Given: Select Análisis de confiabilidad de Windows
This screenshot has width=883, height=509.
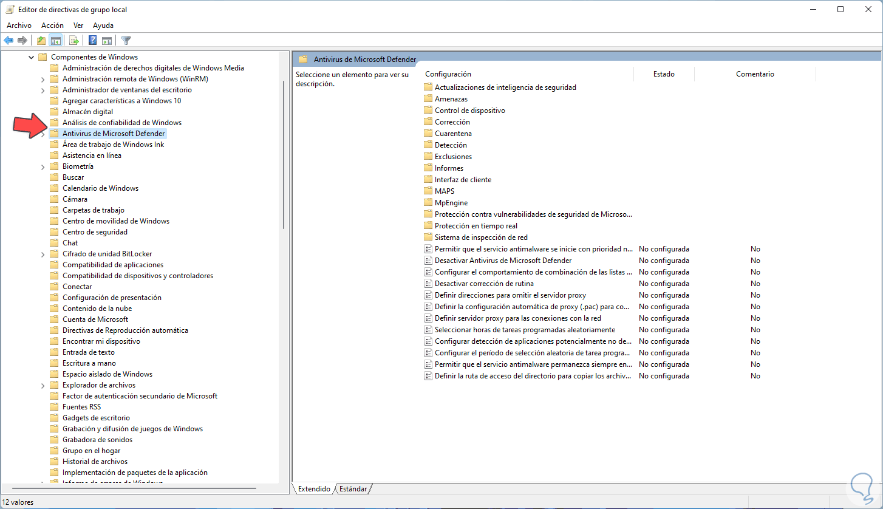Looking at the screenshot, I should coord(121,123).
